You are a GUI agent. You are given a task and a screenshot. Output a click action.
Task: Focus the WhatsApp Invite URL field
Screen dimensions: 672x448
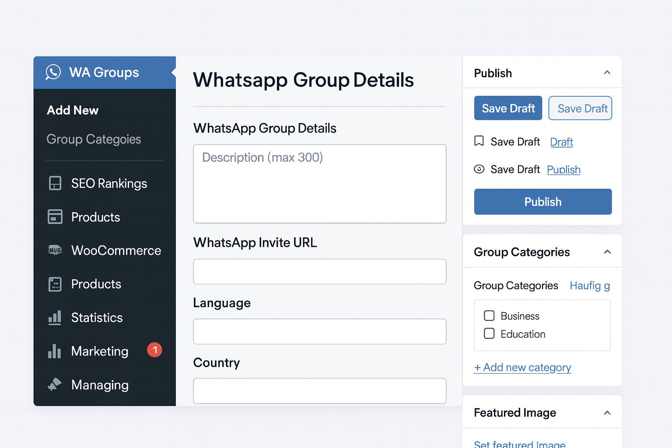coord(319,272)
